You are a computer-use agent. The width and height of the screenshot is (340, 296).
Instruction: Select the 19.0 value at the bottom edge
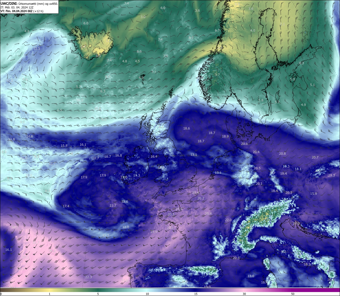pos(207,287)
